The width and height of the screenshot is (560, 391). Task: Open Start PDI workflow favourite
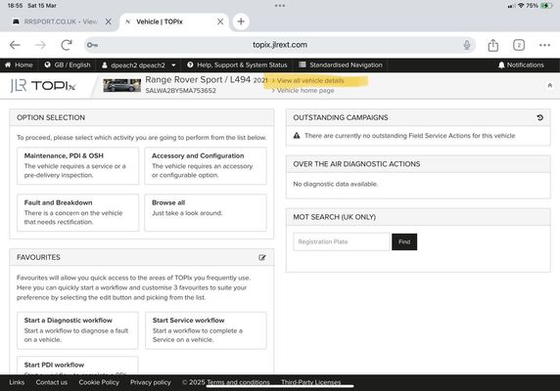(77, 366)
